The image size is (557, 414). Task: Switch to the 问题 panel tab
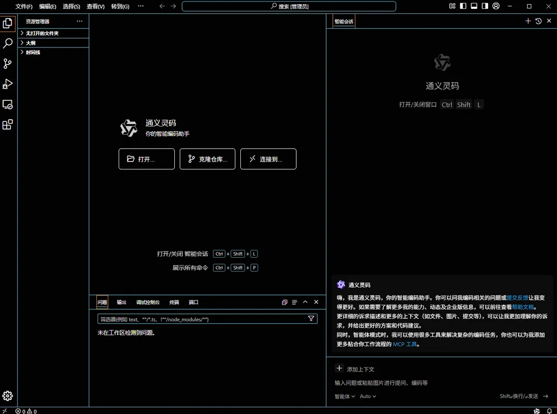click(102, 302)
